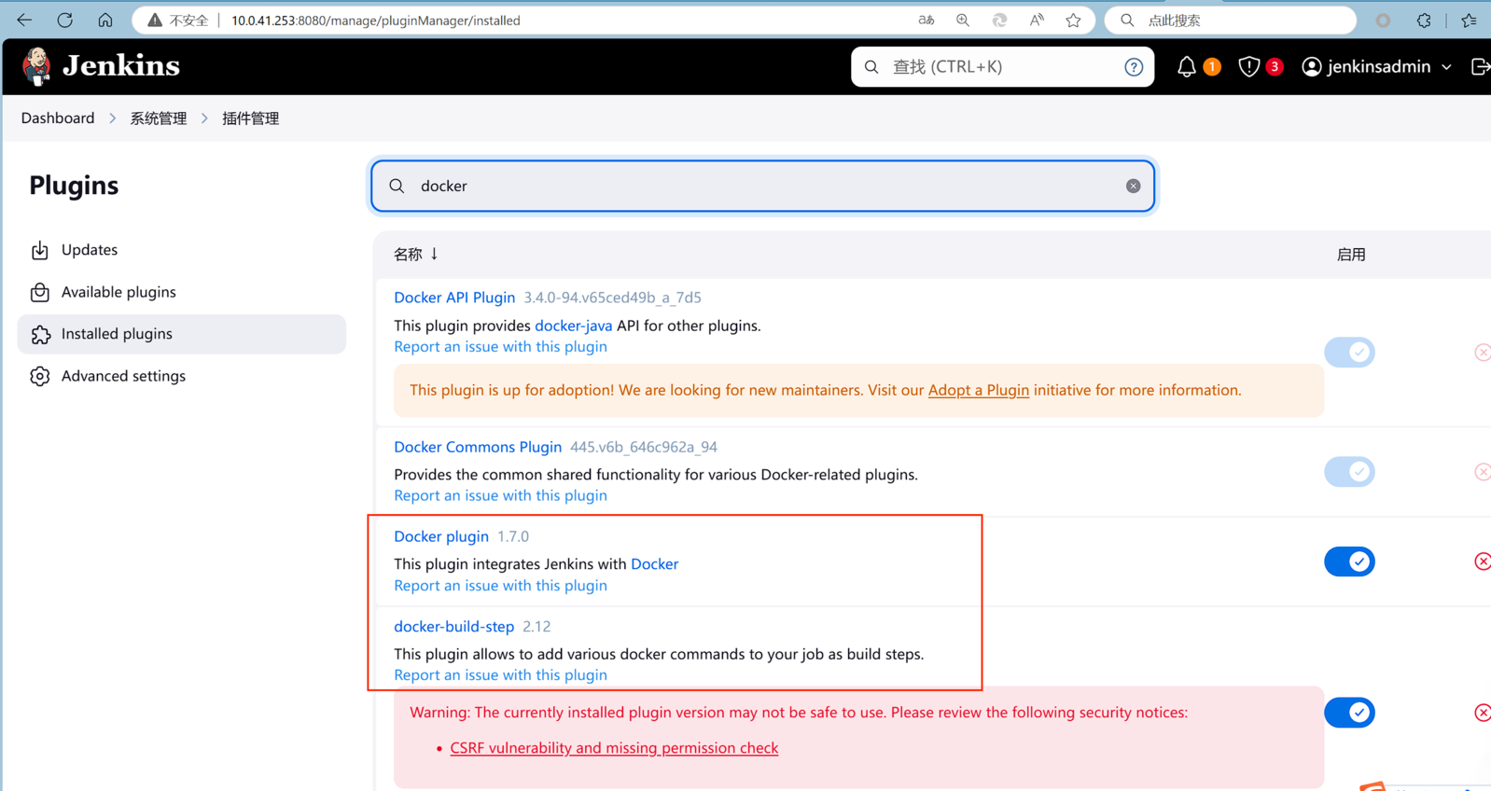This screenshot has height=791, width=1491.
Task: Report an issue for docker-build-step
Action: tap(500, 675)
